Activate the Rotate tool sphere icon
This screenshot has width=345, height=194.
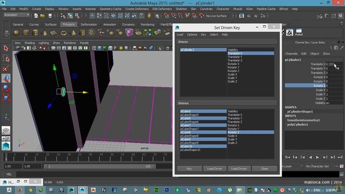point(6,88)
